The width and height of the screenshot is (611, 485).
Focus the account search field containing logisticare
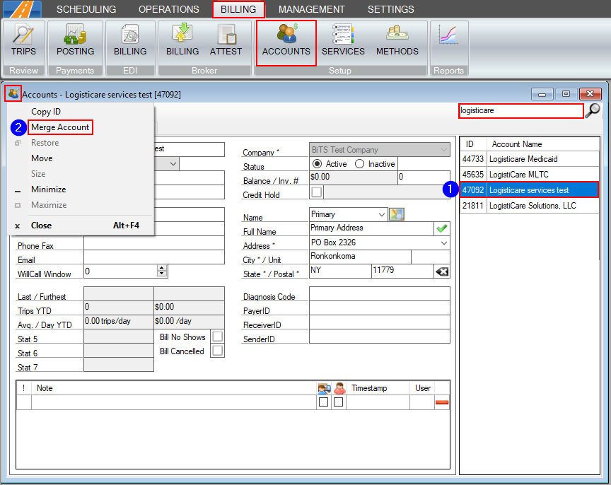[521, 110]
